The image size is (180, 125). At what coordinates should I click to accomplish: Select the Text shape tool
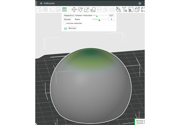coord(124,9)
